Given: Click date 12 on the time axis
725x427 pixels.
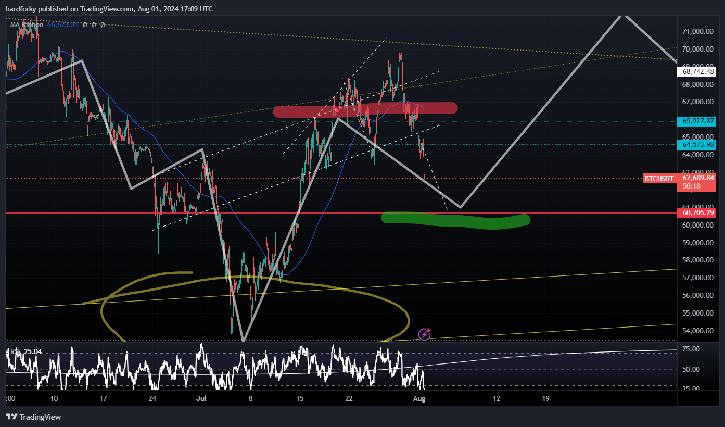Looking at the screenshot, I should [497, 398].
